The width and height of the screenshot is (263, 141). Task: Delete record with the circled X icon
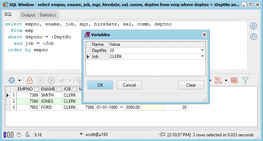(x=51, y=81)
